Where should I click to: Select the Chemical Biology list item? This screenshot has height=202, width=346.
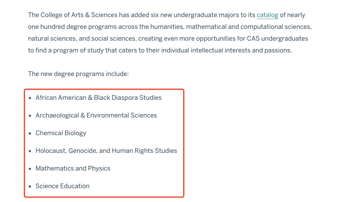tap(61, 133)
